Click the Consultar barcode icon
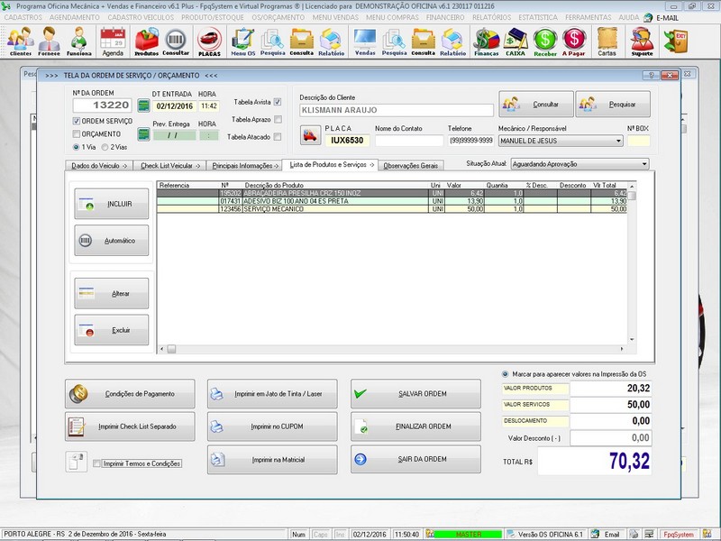The width and height of the screenshot is (721, 541). 176,41
